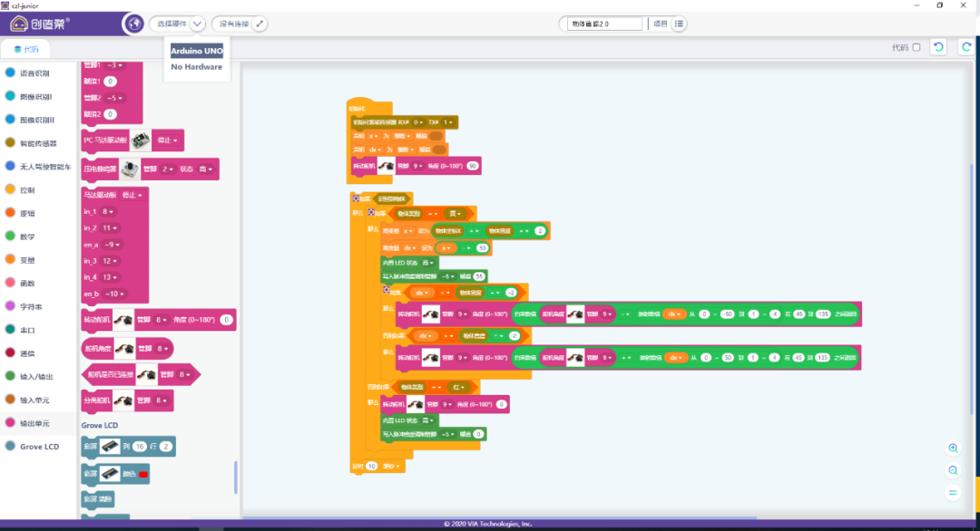This screenshot has height=531, width=980.
Task: Select the 逻辑 block category
Action: (x=27, y=214)
